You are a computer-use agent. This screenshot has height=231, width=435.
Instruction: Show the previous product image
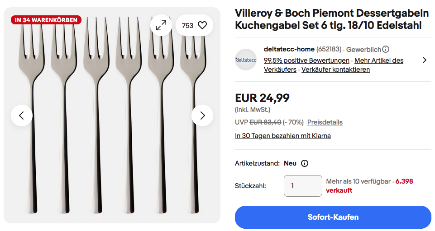click(x=22, y=115)
